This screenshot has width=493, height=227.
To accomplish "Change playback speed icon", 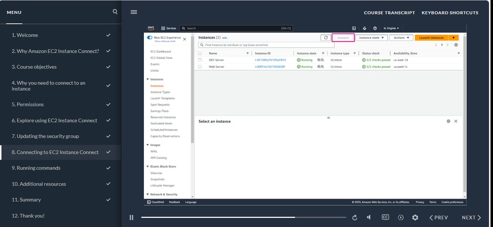I will (x=401, y=218).
